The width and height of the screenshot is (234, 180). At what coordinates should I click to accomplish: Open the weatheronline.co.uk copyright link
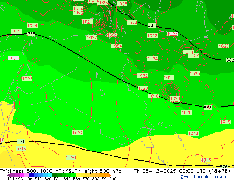(x=203, y=177)
